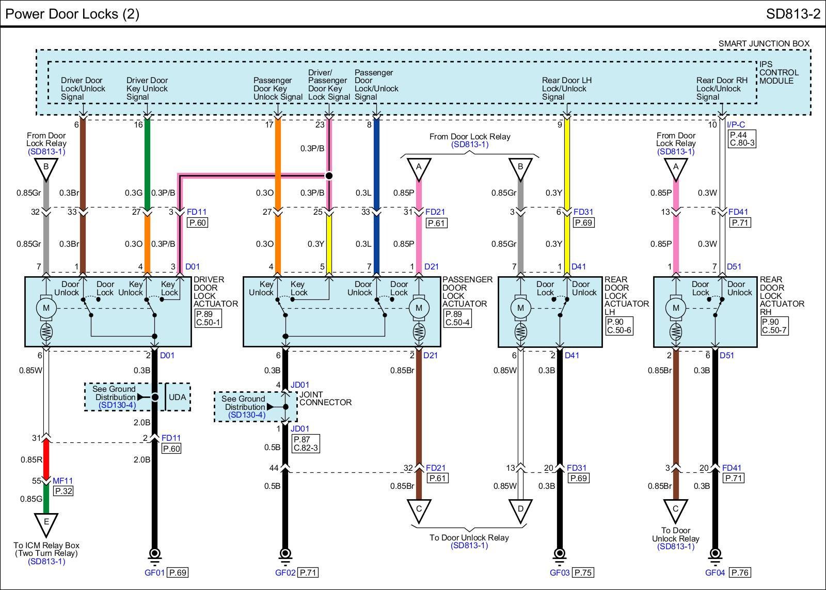
Task: Click the motor symbol in Passenger Door Lock Actuator
Action: pos(419,308)
